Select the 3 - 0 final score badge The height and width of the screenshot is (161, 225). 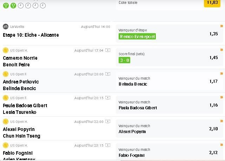click(x=124, y=60)
